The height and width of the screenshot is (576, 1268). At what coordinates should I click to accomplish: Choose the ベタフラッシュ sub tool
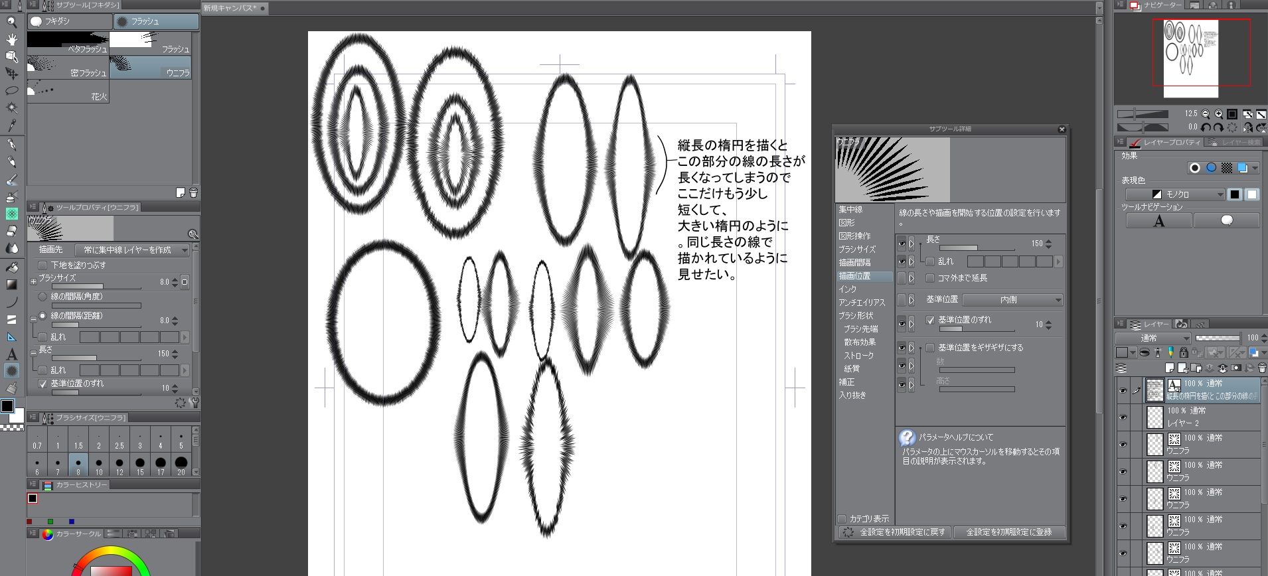coord(68,43)
